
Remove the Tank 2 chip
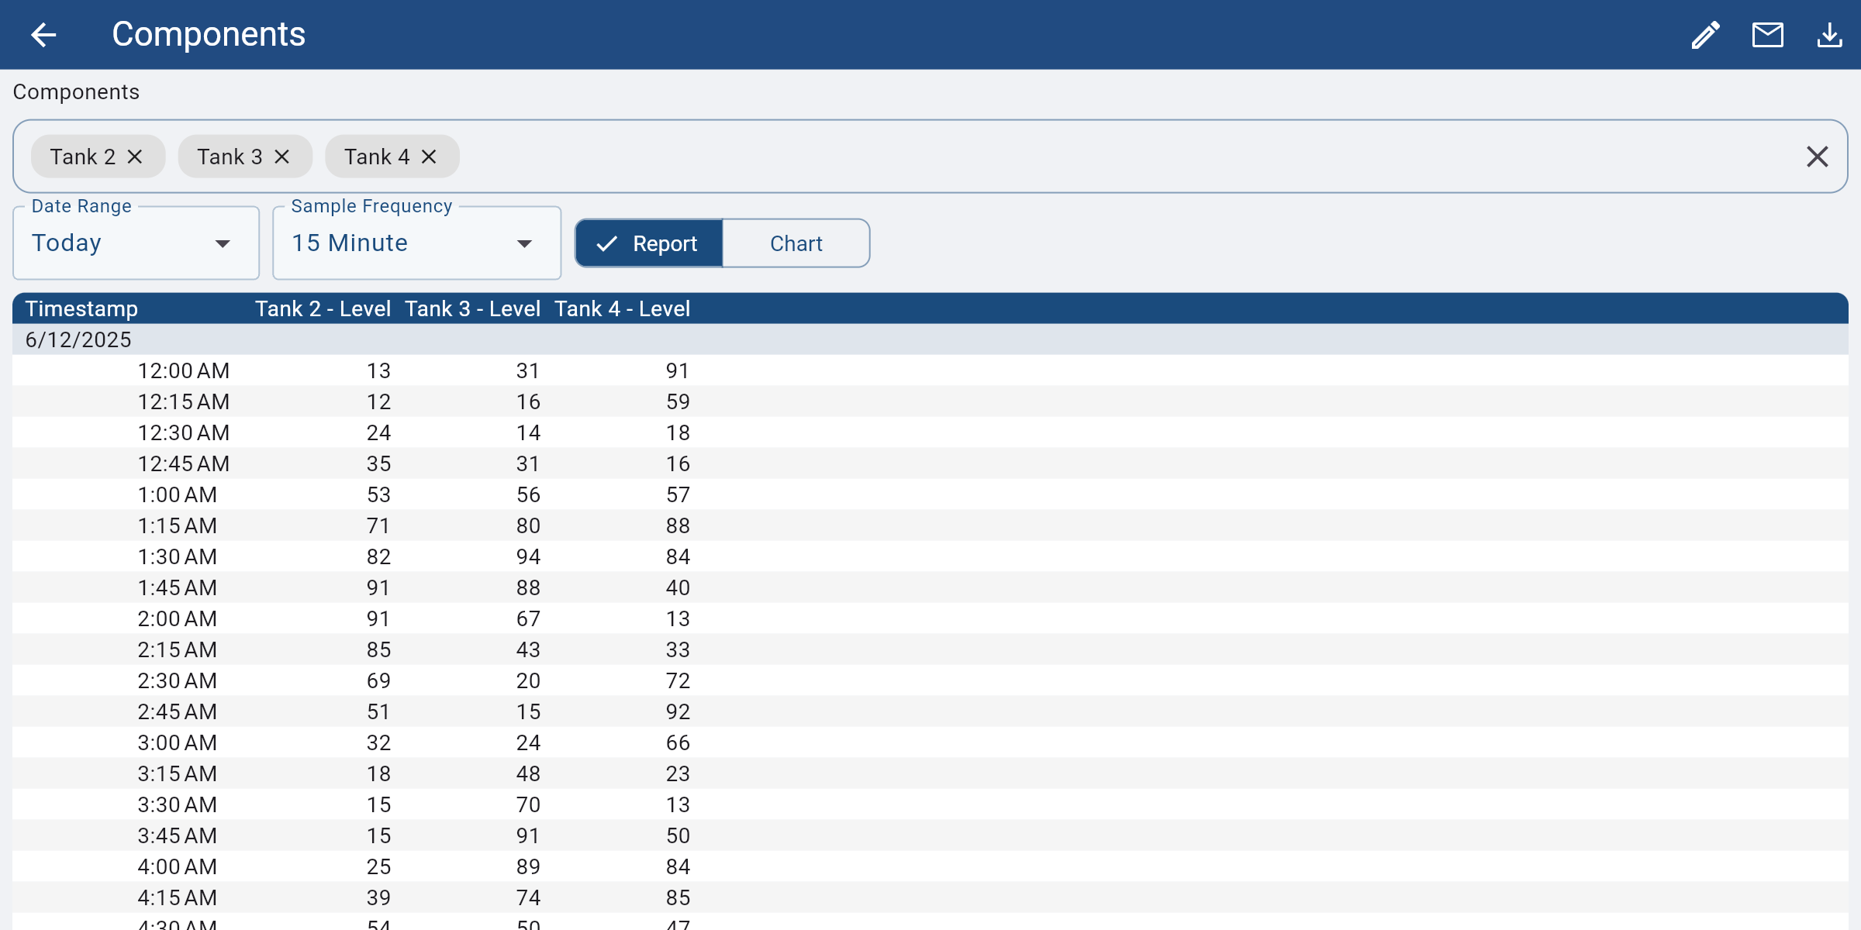[x=135, y=157]
